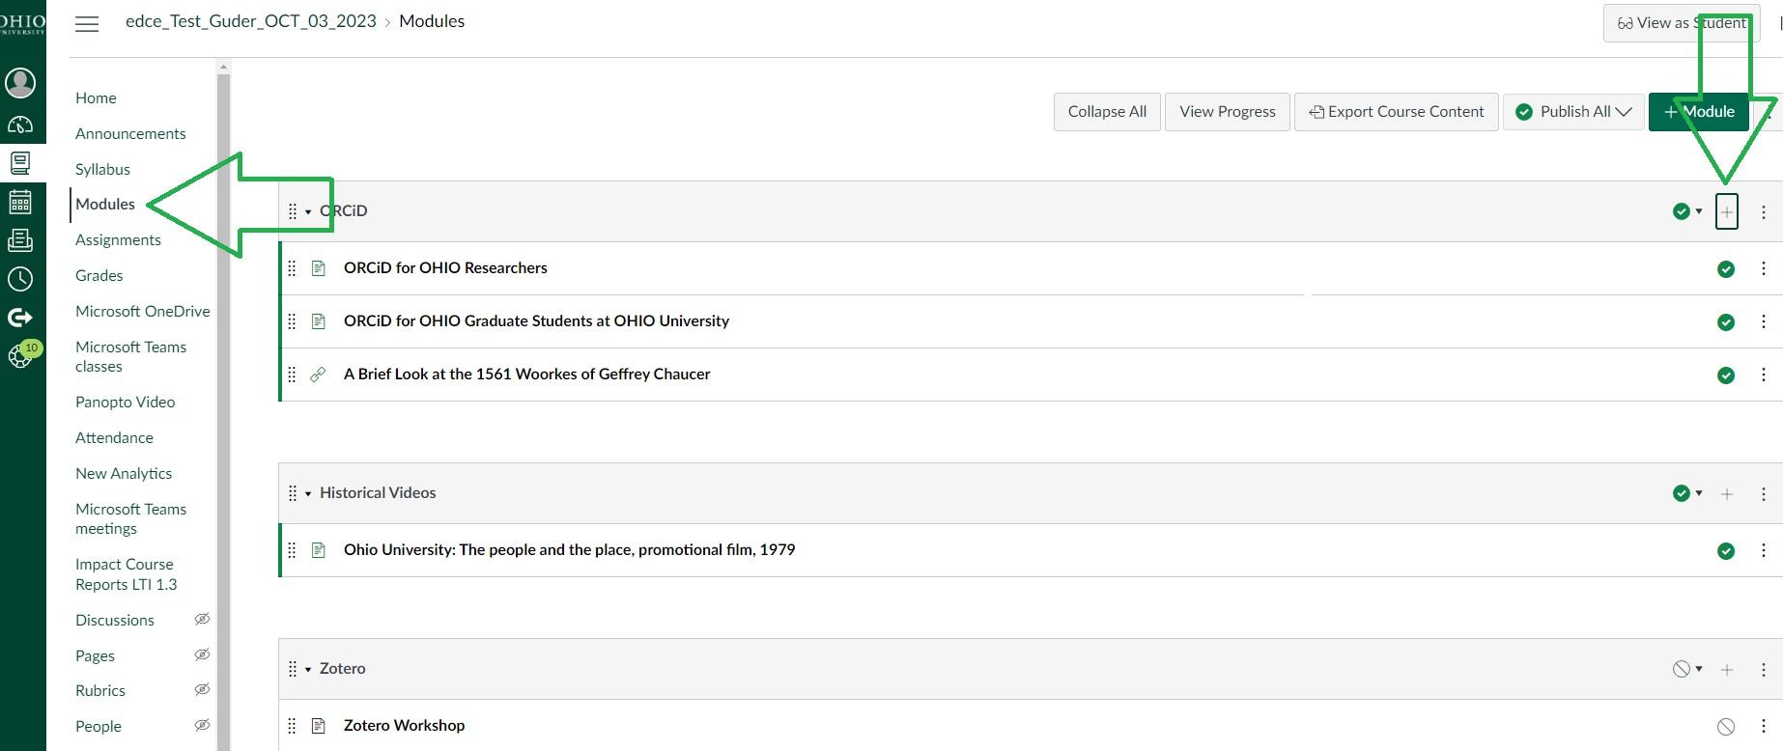Viewport: 1783px width, 751px height.
Task: Open the Account avatar in global navigation
Action: [x=20, y=83]
